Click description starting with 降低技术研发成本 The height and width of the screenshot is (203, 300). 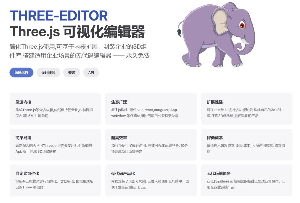[246, 149]
